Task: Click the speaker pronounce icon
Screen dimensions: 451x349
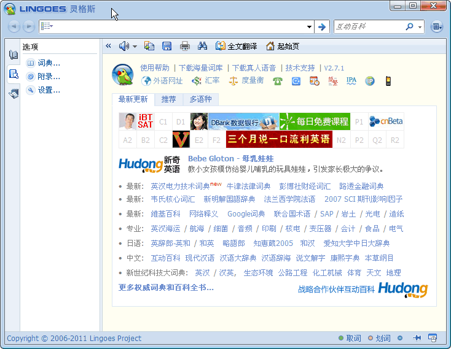Action: (x=124, y=46)
